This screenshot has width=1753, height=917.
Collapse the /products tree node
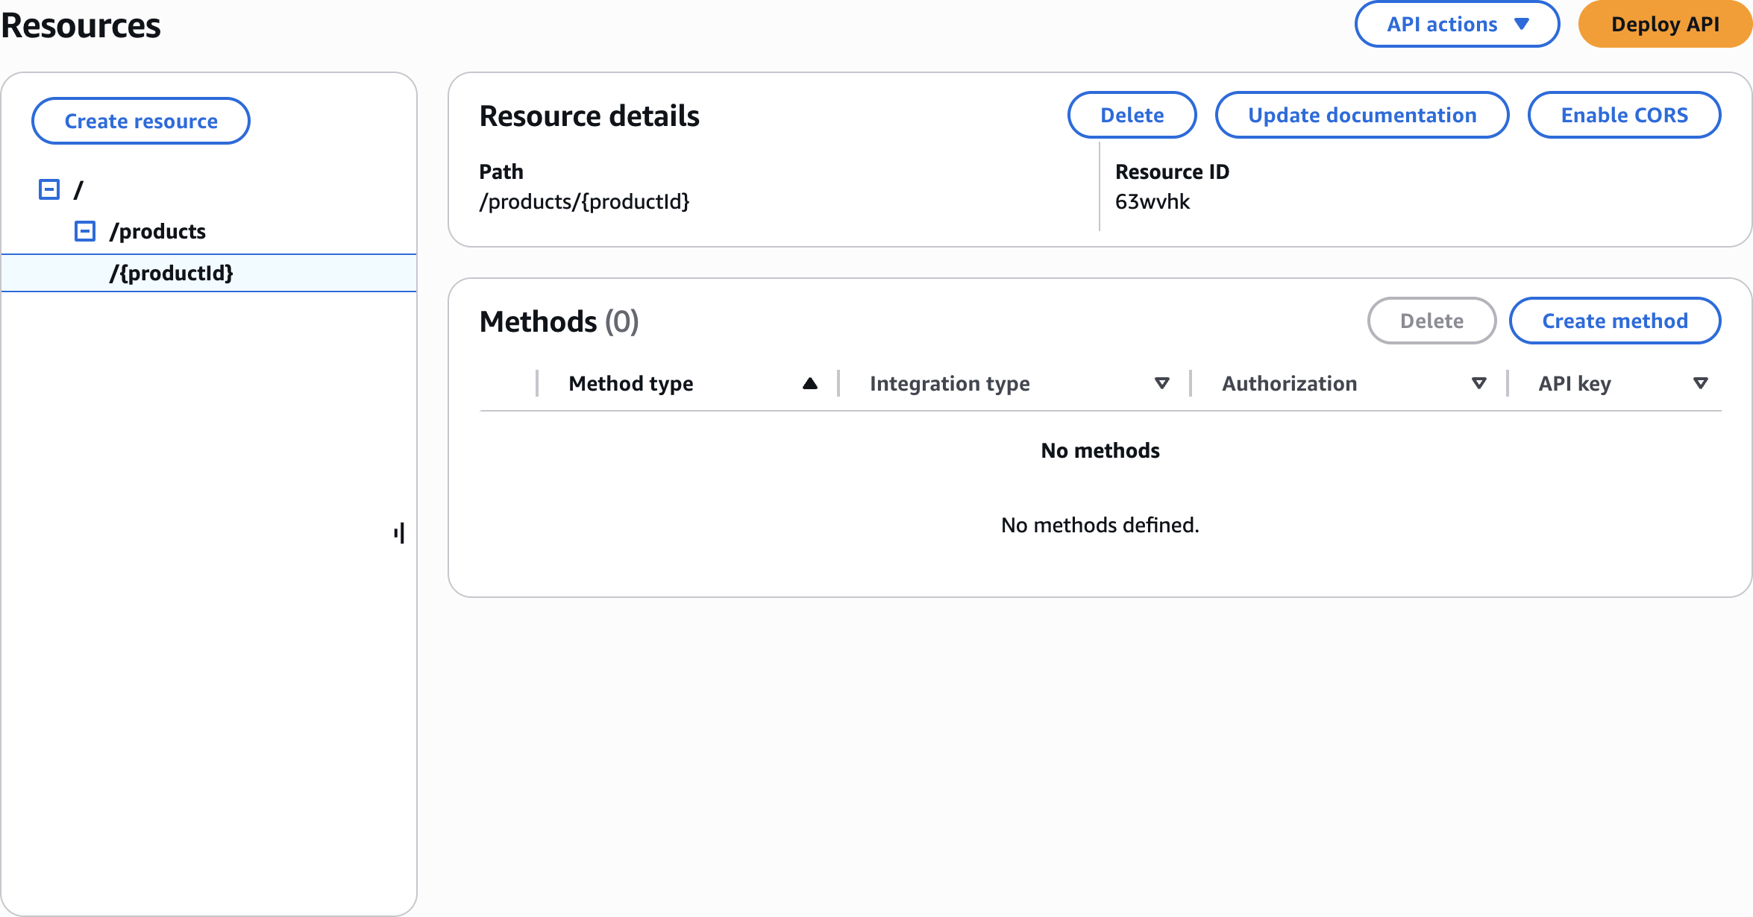[x=85, y=231]
